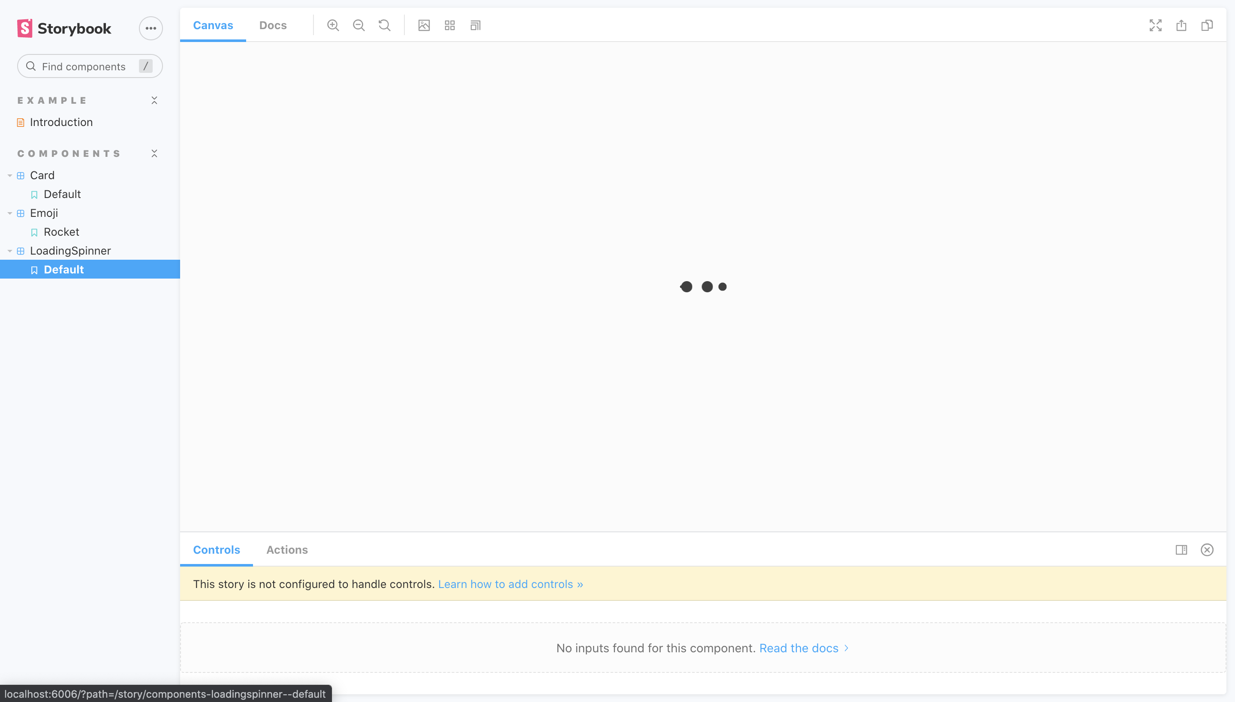Open Storybook ellipsis menu button

(151, 28)
